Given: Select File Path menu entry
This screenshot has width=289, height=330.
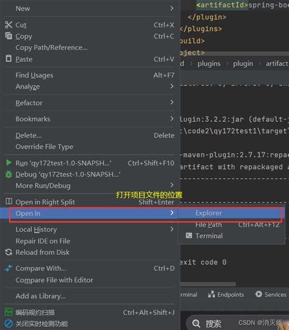Looking at the screenshot, I should 231,224.
